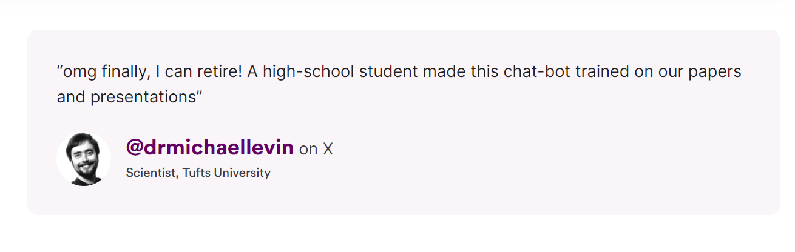
Task: Select the letter "X" after the handle
Action: pyautogui.click(x=328, y=148)
